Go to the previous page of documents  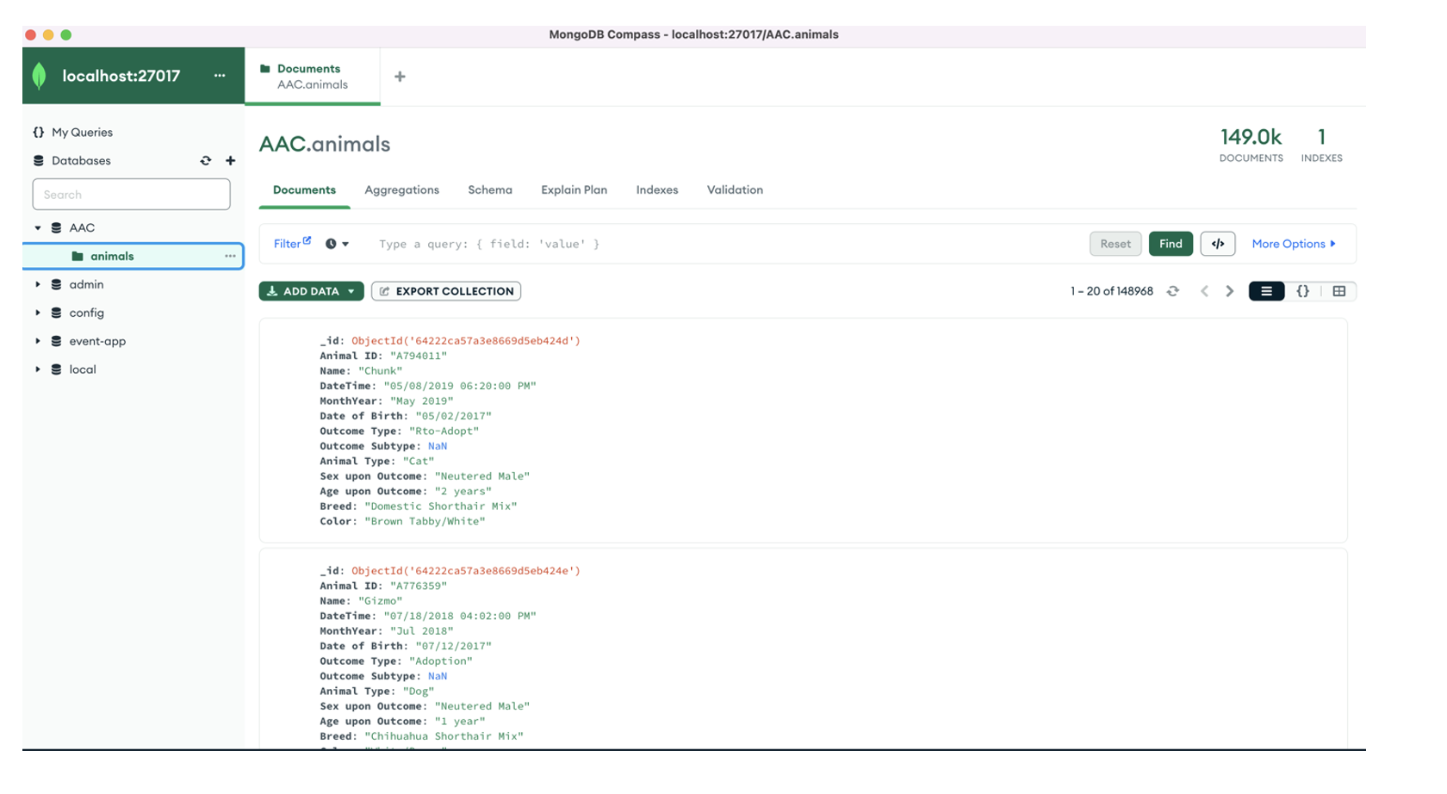coord(1204,292)
